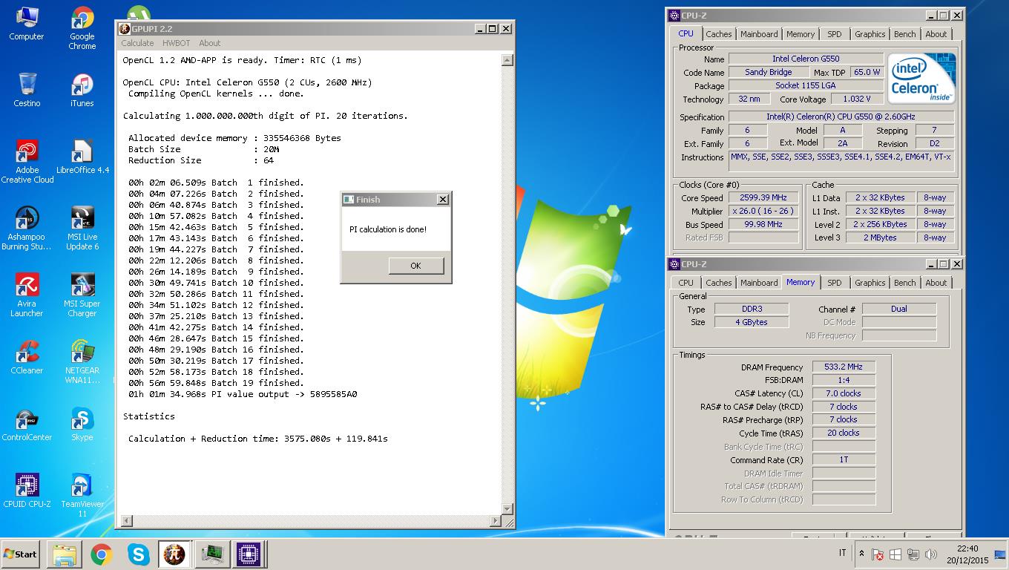The height and width of the screenshot is (570, 1009).
Task: Click the multiplier x 26.0 value
Action: coord(763,211)
